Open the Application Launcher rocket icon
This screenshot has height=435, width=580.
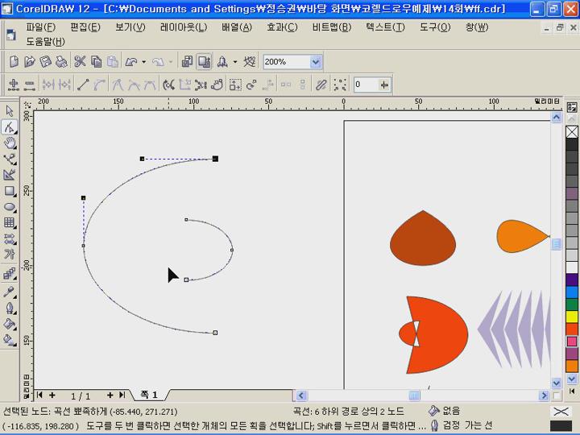coord(222,61)
